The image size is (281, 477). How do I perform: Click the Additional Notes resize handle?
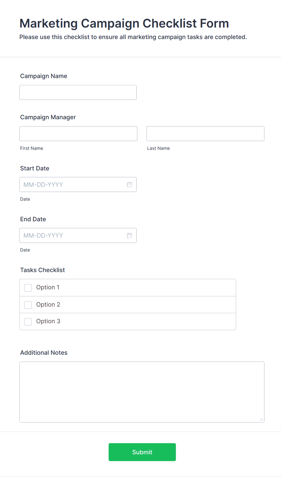(x=261, y=419)
